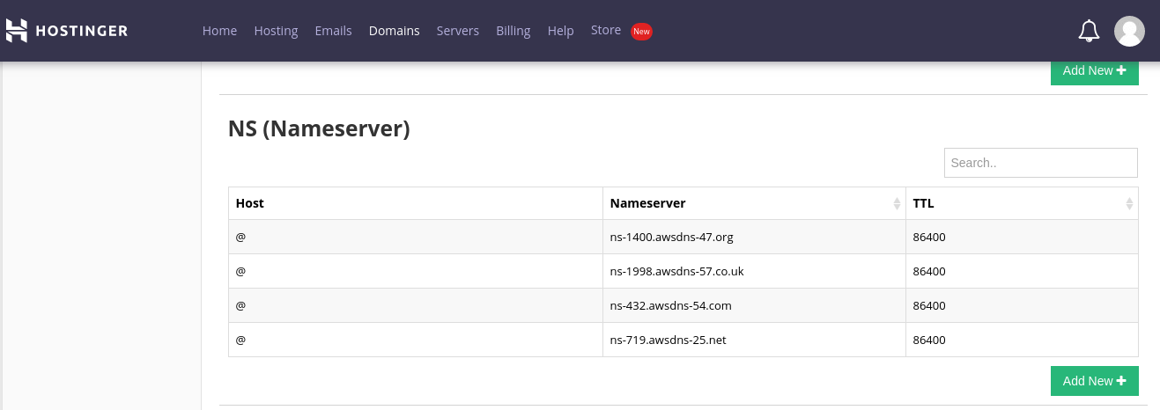Select the ns-1400.awsdns-47.org nameserver row
This screenshot has width=1160, height=410.
point(671,238)
